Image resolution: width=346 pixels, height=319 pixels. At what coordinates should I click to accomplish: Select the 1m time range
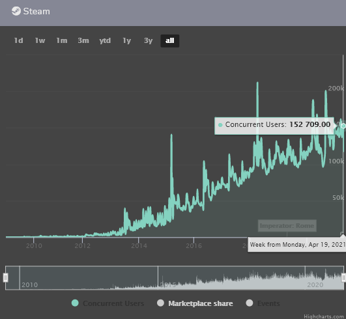[61, 40]
